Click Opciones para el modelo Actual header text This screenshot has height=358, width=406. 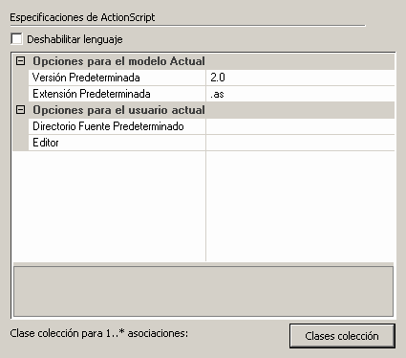click(x=118, y=61)
